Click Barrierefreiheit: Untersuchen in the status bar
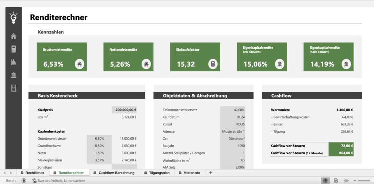374x184 pixels. [58, 180]
